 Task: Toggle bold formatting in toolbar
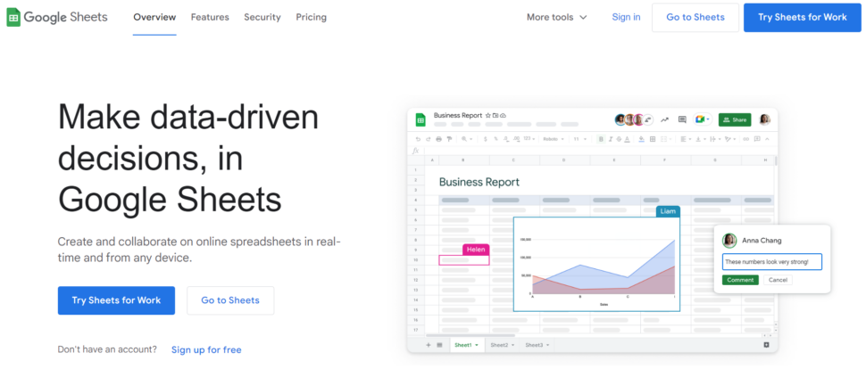[x=601, y=139]
